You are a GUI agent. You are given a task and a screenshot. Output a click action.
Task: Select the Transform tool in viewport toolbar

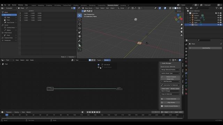coord(80,36)
